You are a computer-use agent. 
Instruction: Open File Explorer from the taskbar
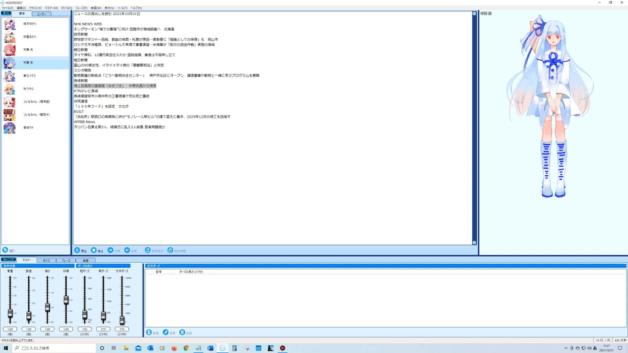click(126, 348)
